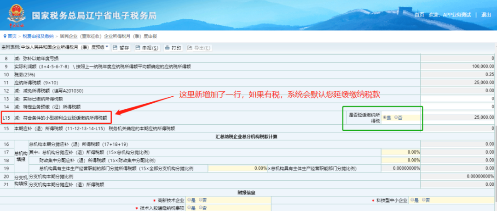Open 税费申报及缴纳 breadcrumb link
The image size is (497, 211).
tap(38, 36)
